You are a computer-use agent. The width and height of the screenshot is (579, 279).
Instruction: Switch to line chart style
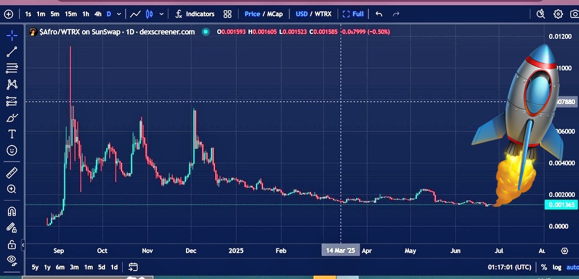136,14
